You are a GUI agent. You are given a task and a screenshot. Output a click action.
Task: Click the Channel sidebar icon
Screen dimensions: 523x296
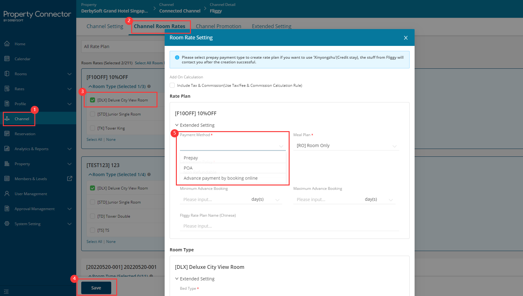click(x=7, y=119)
